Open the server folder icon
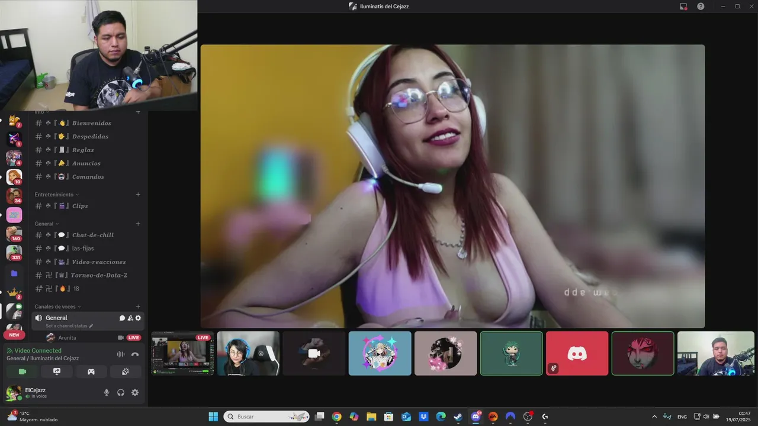Image resolution: width=758 pixels, height=426 pixels. 14,273
